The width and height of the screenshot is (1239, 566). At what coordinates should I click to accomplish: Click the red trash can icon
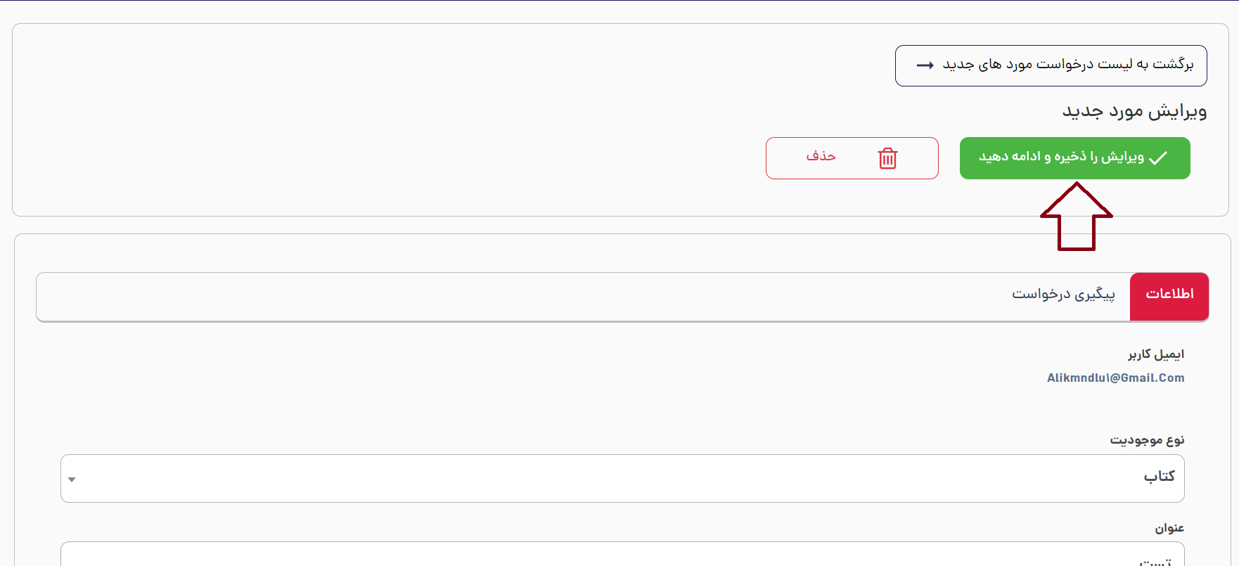click(x=887, y=158)
